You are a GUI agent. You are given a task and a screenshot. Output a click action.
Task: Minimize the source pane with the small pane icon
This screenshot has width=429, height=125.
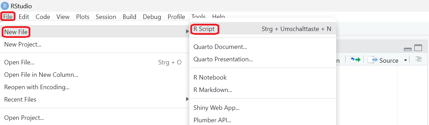(x=408, y=49)
